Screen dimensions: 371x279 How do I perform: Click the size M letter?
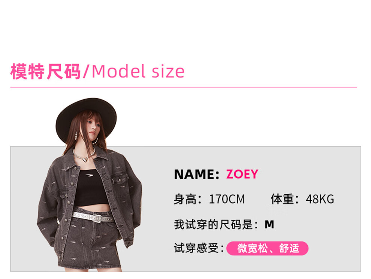pos(269,224)
